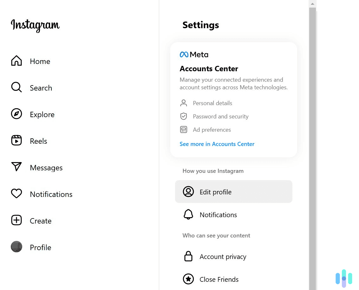This screenshot has width=359, height=290.
Task: Open Explore via the compass icon
Action: coord(16,114)
